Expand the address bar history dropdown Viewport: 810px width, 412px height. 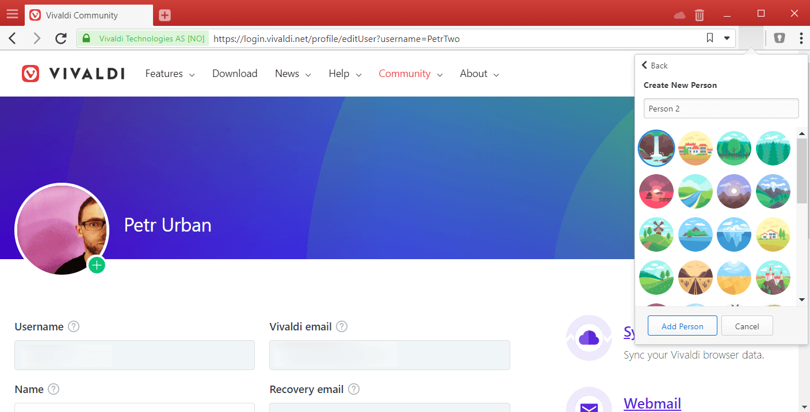tap(727, 38)
